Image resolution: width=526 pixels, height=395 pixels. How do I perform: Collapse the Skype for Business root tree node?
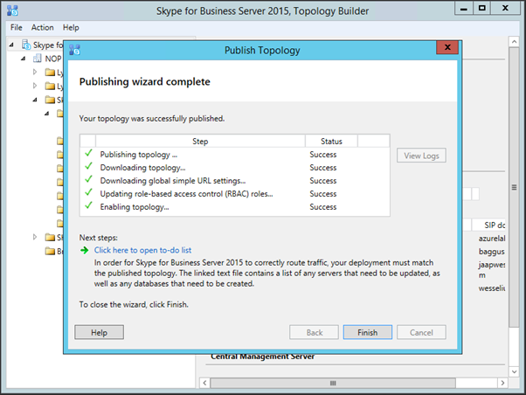pyautogui.click(x=11, y=45)
